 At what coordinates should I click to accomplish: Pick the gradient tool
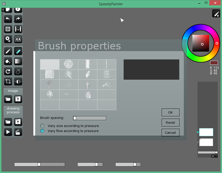pyautogui.click(x=18, y=61)
